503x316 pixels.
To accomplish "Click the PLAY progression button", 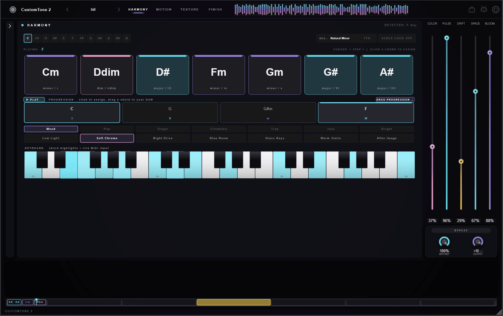I will coord(34,100).
